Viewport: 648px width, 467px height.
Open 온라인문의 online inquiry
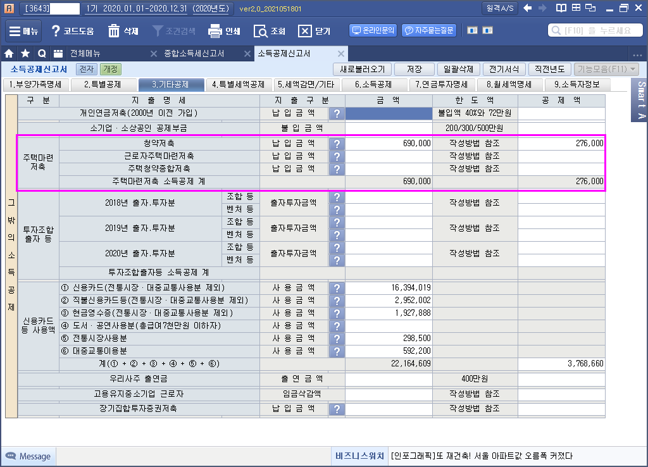click(x=373, y=30)
